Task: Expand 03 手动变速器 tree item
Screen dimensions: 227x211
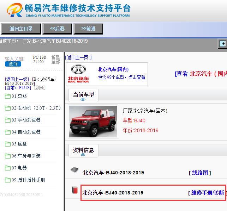Action: pyautogui.click(x=26, y=120)
